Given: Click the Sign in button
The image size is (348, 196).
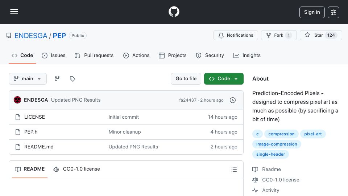Looking at the screenshot, I should [312, 12].
